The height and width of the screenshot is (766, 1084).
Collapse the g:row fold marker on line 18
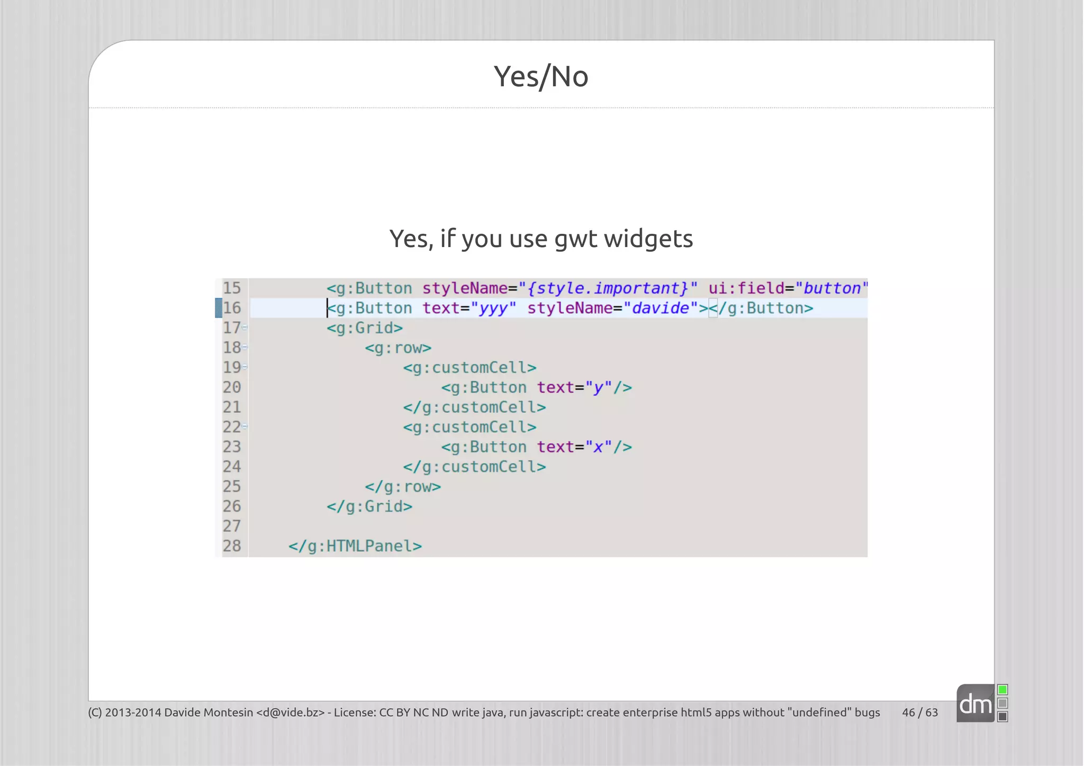pos(245,348)
